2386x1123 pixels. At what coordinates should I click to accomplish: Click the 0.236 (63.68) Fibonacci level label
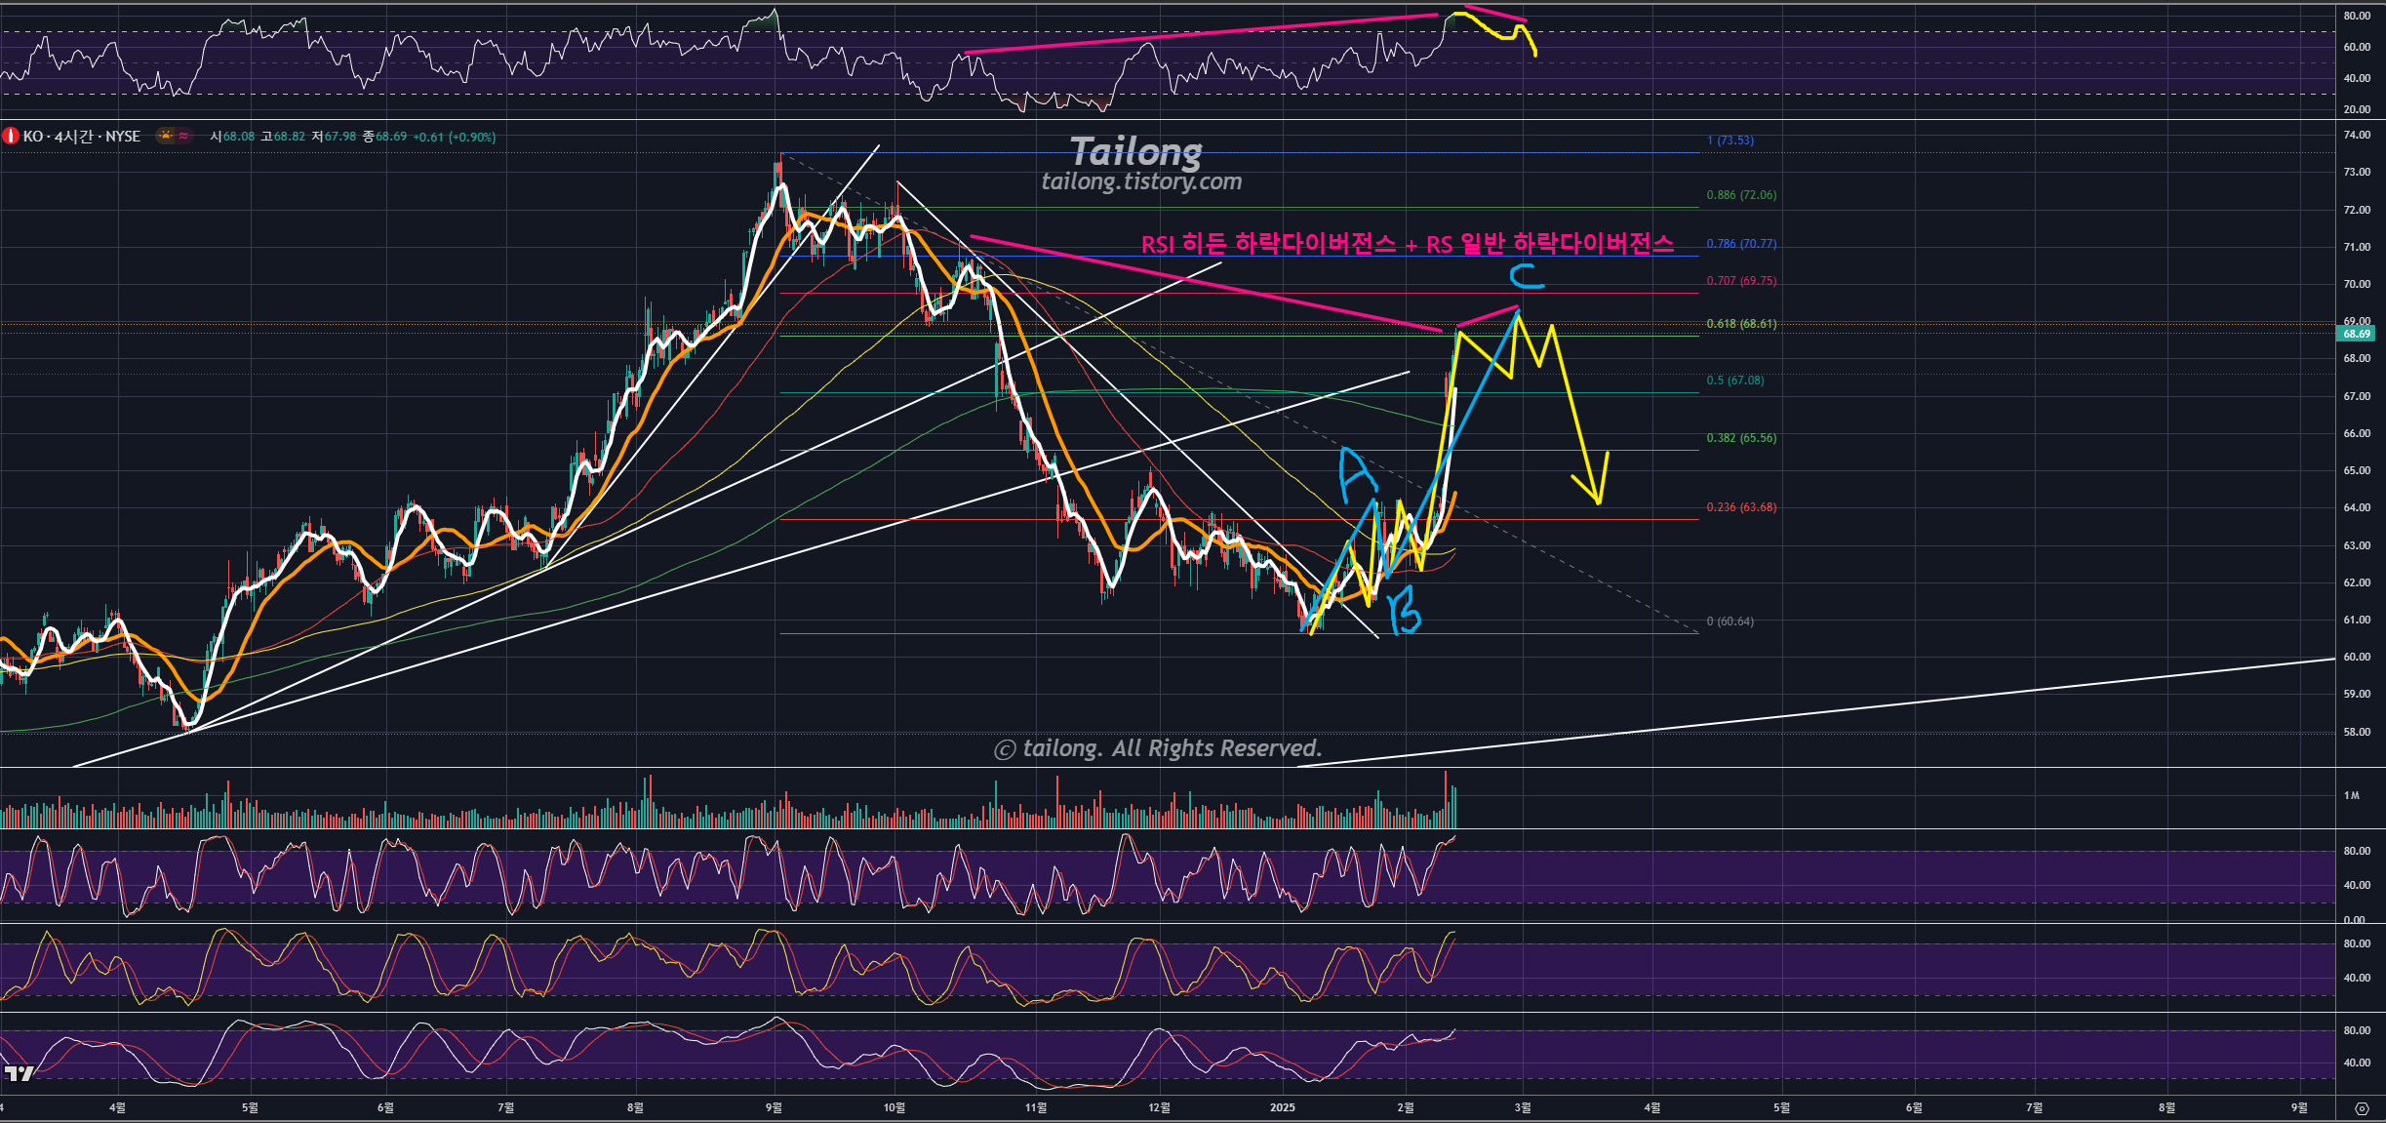pyautogui.click(x=1741, y=507)
